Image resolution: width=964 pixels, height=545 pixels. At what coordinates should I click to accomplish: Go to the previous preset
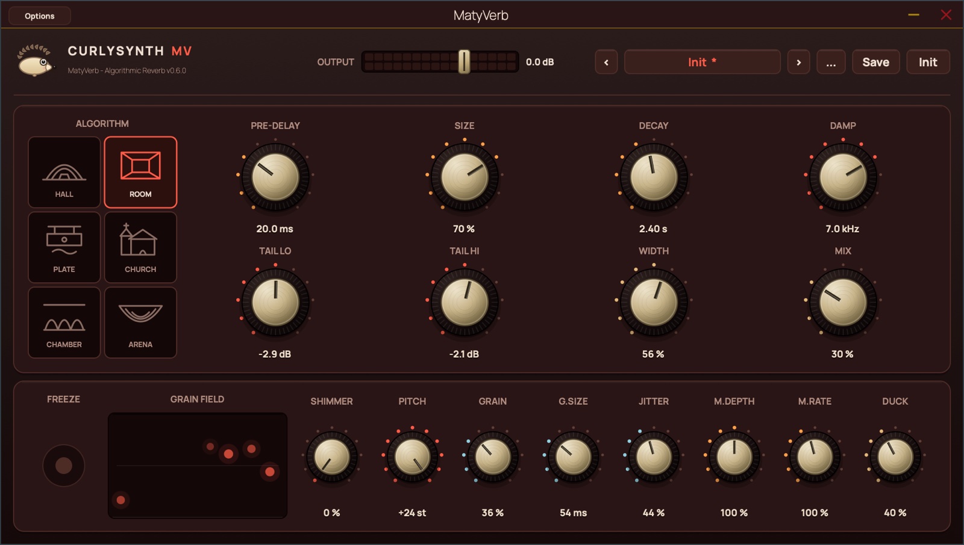(606, 62)
